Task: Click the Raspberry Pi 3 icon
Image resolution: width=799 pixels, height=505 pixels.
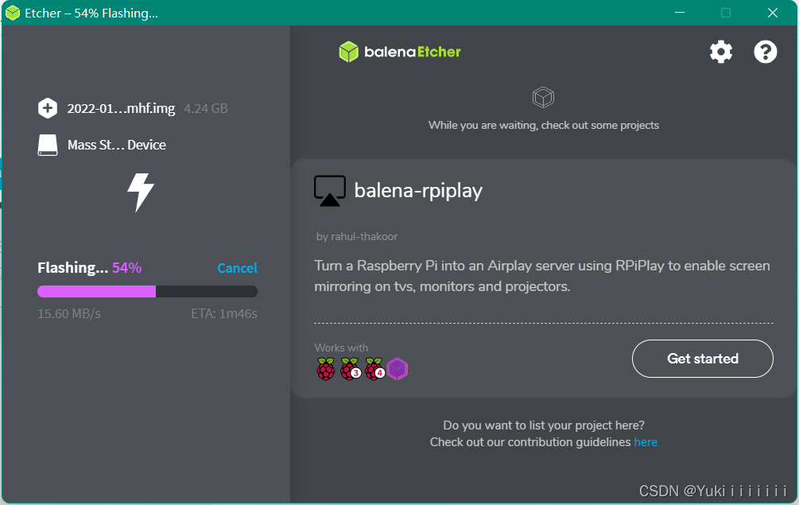Action: click(350, 368)
